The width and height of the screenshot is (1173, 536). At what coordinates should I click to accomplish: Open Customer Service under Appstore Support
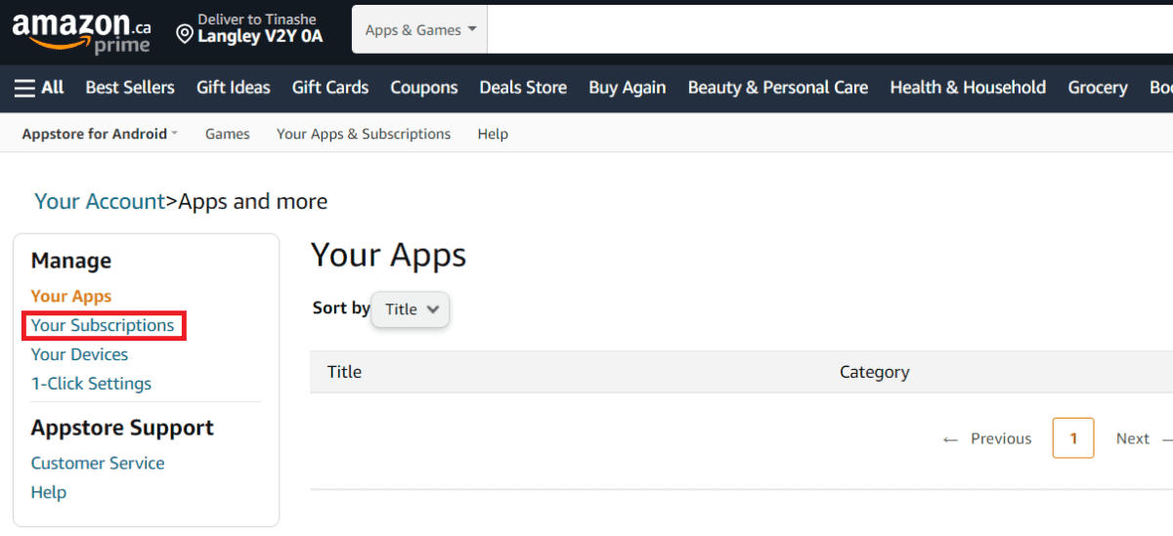[x=98, y=463]
